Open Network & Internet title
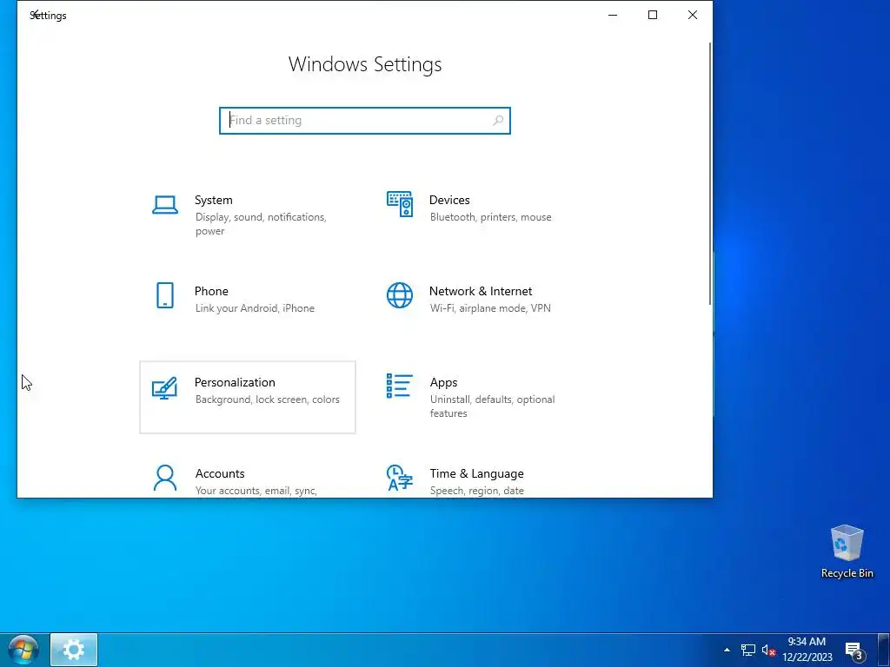The image size is (890, 667). coord(480,291)
